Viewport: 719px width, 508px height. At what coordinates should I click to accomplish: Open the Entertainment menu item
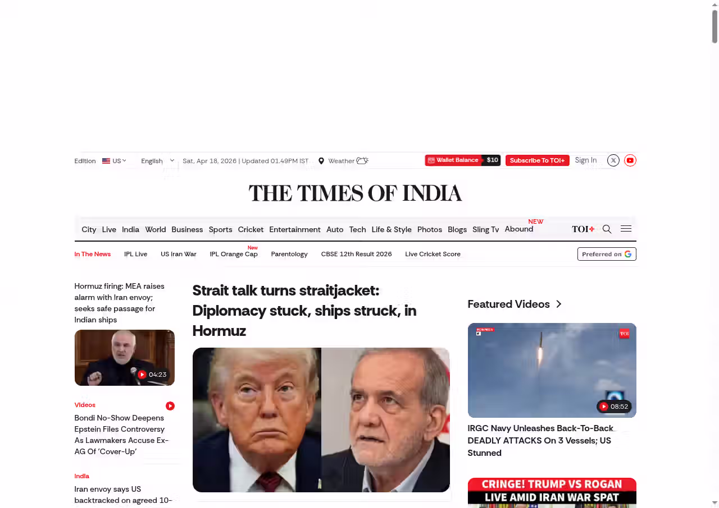(x=295, y=229)
